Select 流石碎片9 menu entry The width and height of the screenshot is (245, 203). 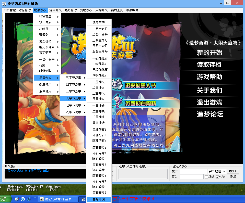[x=99, y=193]
